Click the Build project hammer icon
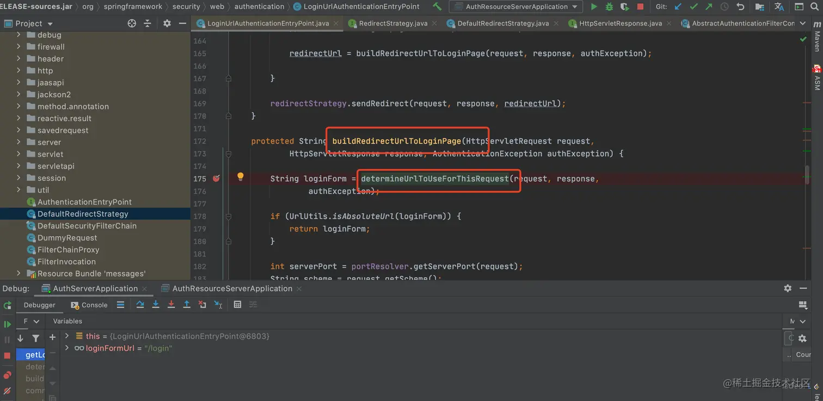This screenshot has width=823, height=401. click(437, 7)
